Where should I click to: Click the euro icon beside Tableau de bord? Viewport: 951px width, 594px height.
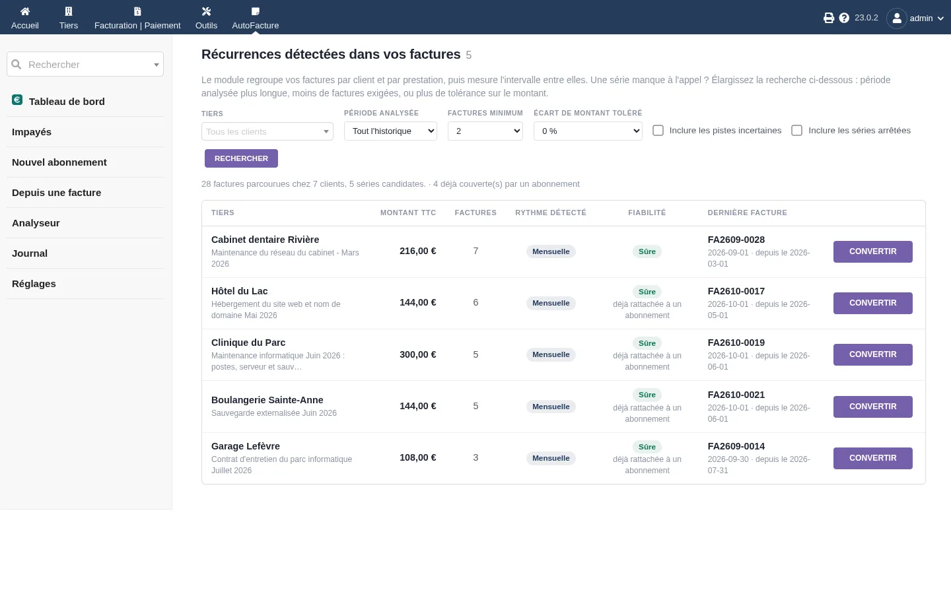pyautogui.click(x=17, y=100)
